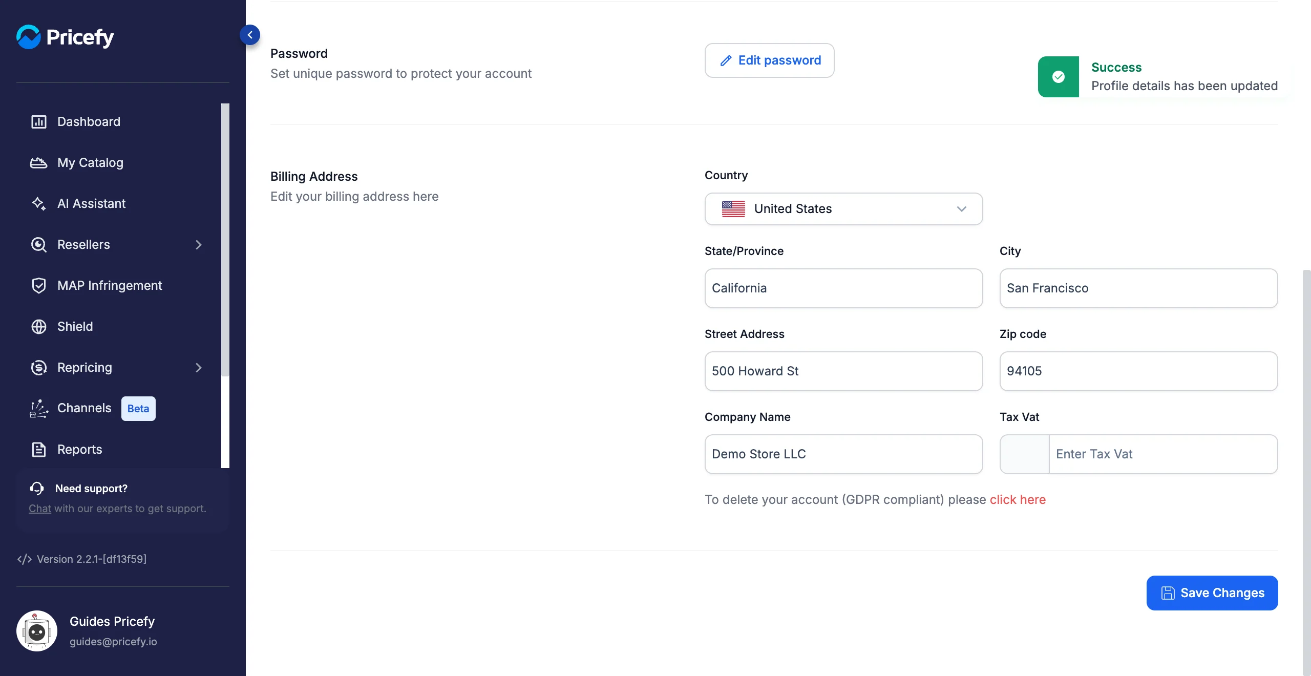Click the AI Assistant sparkle icon
Viewport: 1311px width, 676px height.
tap(39, 204)
